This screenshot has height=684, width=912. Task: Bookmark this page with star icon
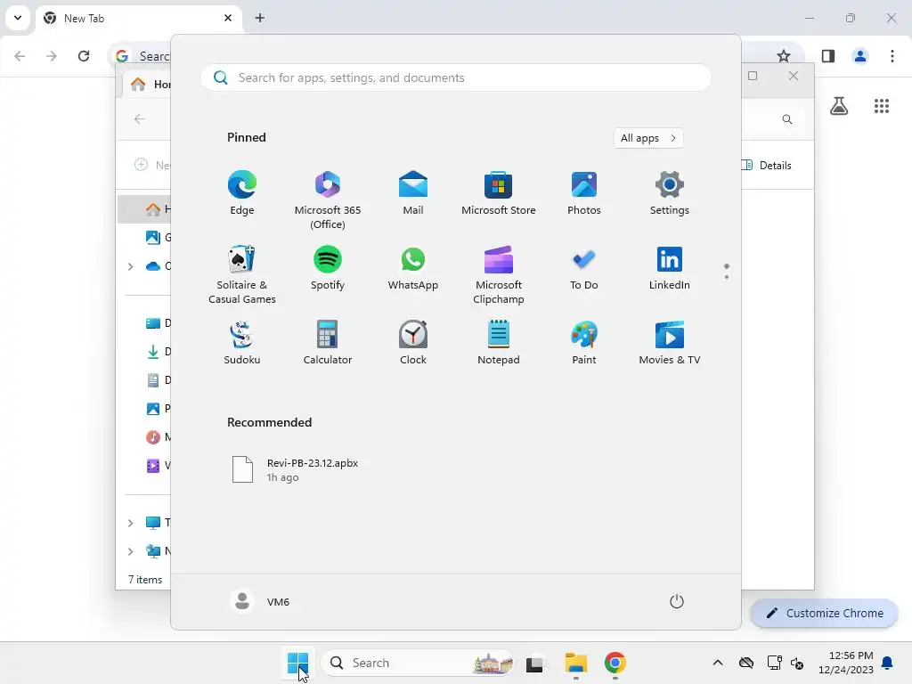[x=784, y=56]
